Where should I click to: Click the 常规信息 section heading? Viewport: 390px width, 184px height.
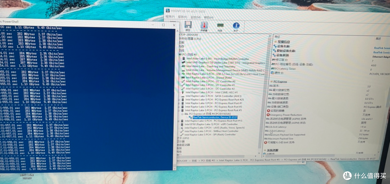pyautogui.click(x=284, y=42)
